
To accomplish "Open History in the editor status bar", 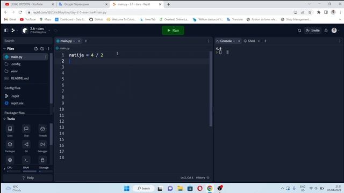I will (203, 177).
